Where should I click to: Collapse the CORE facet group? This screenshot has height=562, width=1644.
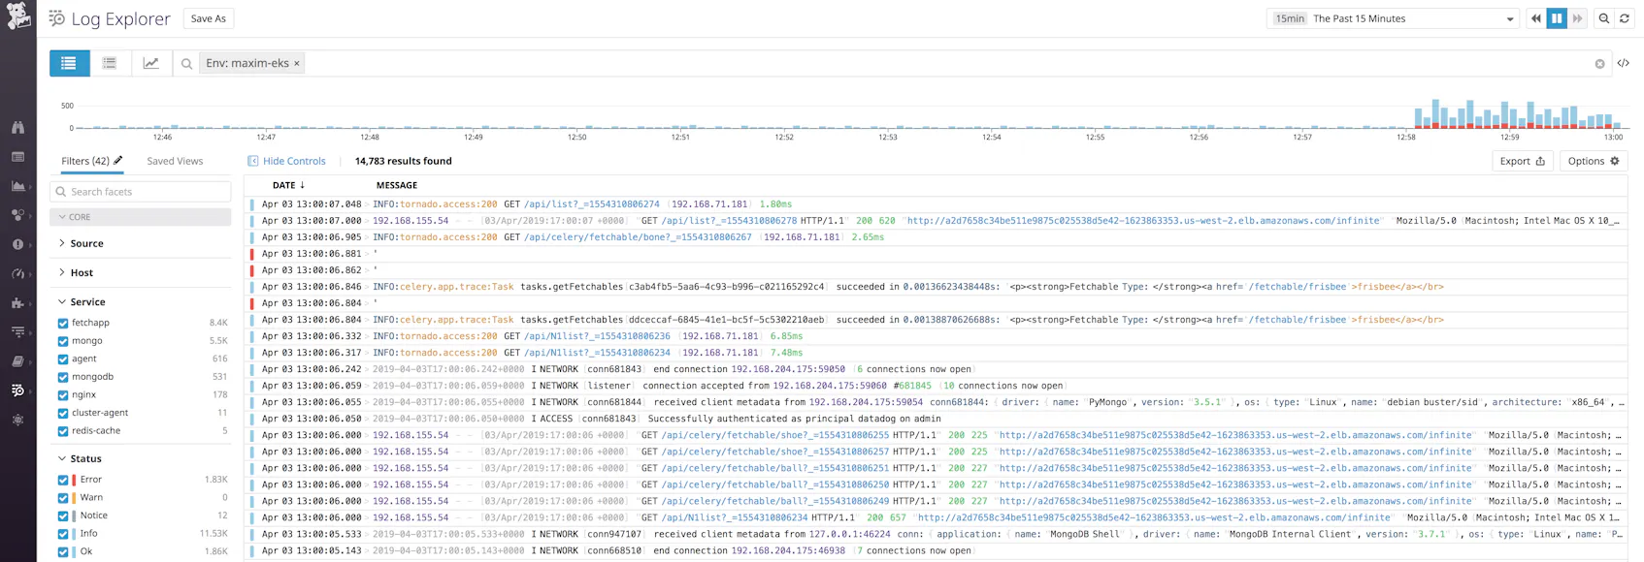click(x=141, y=217)
